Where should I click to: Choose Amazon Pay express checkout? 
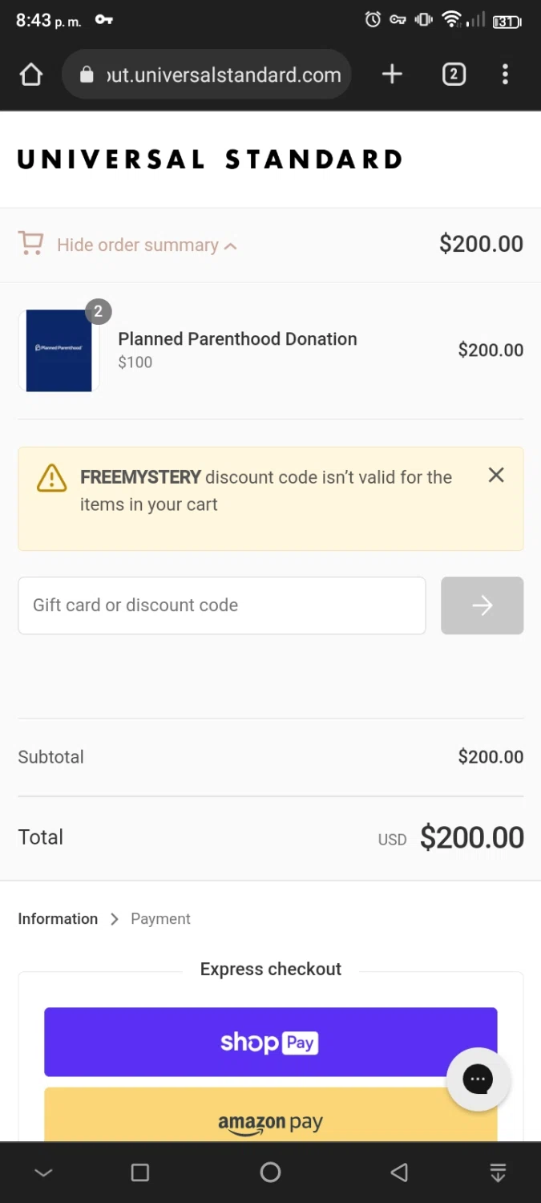tap(270, 1119)
